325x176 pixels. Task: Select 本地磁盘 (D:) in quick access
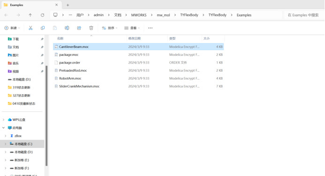point(22,80)
